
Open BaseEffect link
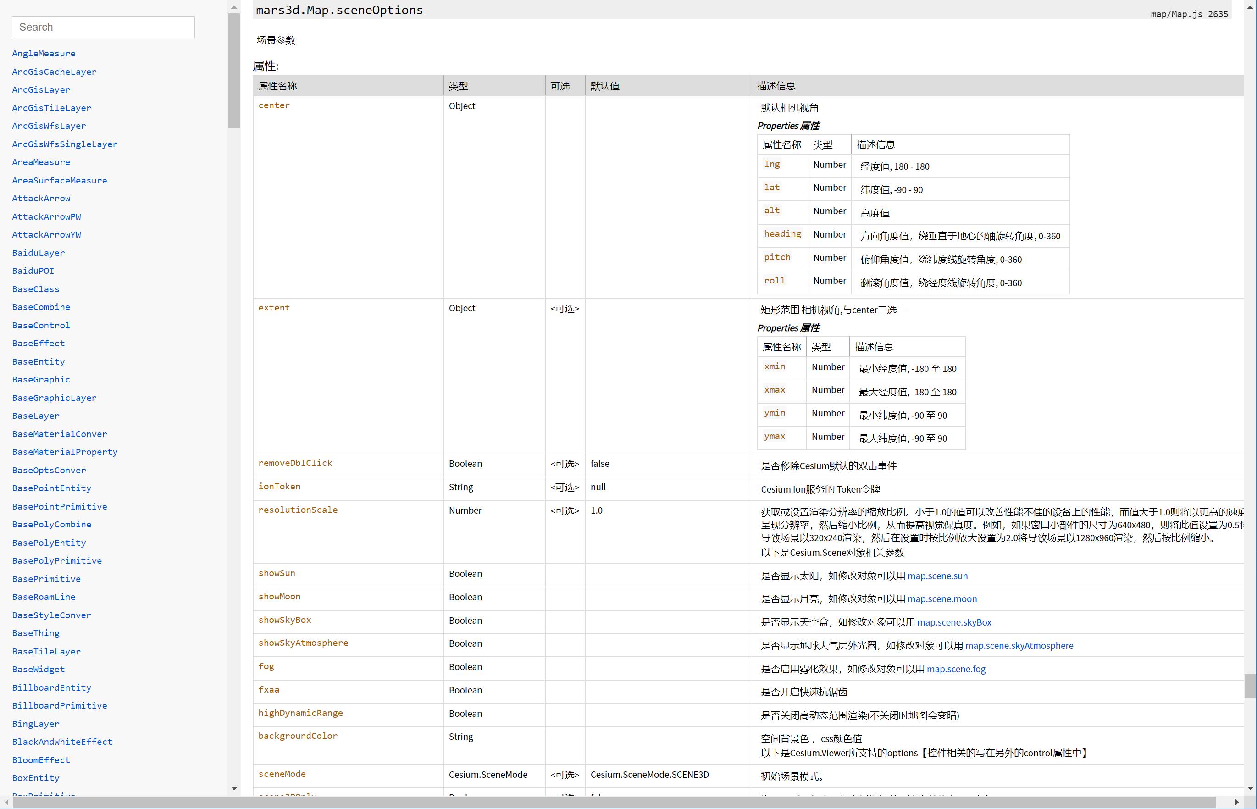click(x=39, y=344)
